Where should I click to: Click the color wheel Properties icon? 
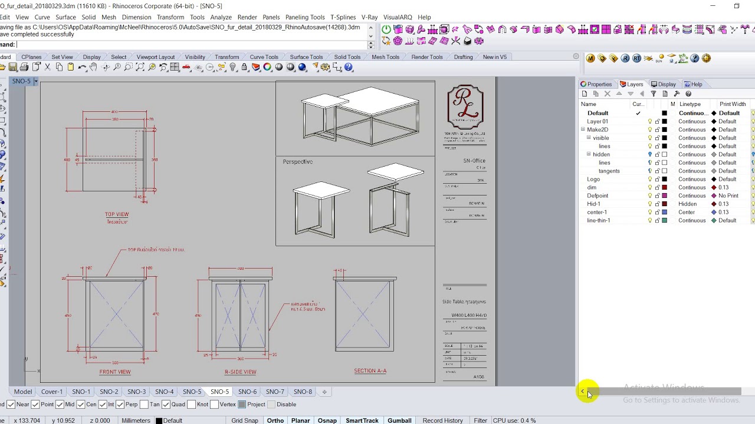coord(267,67)
